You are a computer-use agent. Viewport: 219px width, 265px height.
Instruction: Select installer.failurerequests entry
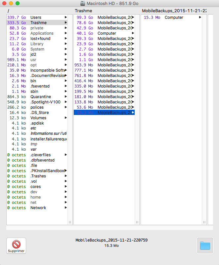click(x=37, y=139)
